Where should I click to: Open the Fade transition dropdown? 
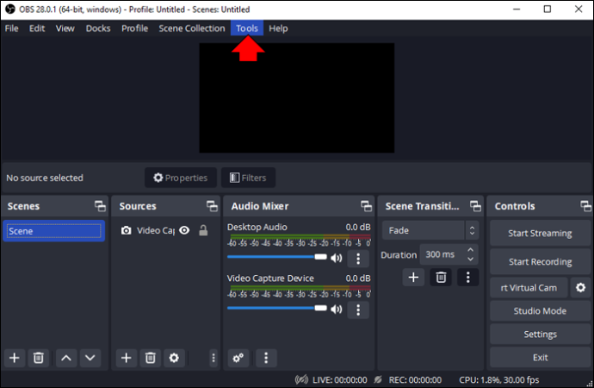[x=430, y=230]
